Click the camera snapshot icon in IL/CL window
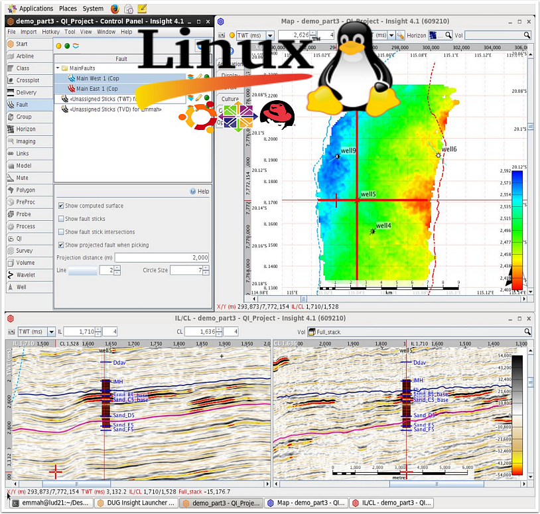Screen dimensions: 540x514 (11, 332)
